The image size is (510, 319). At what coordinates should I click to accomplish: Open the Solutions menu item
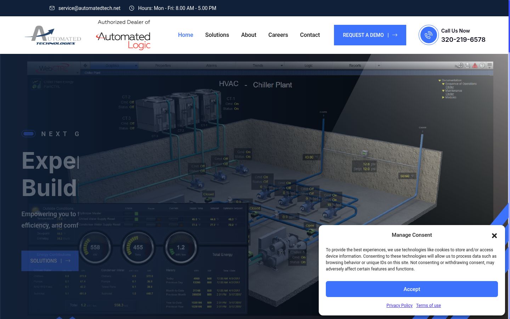pyautogui.click(x=217, y=35)
